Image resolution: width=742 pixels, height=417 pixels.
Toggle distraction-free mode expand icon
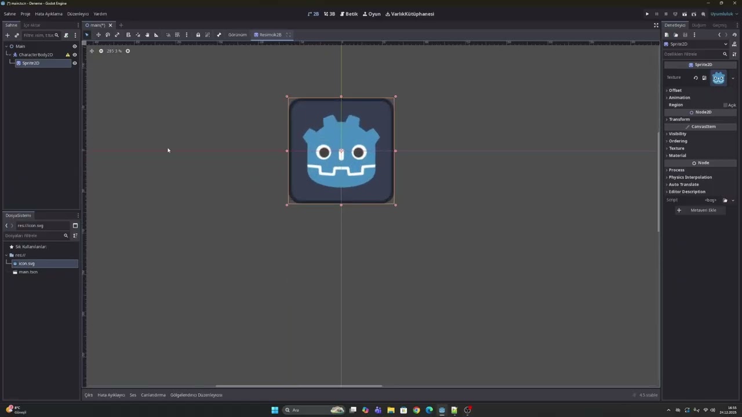(656, 25)
